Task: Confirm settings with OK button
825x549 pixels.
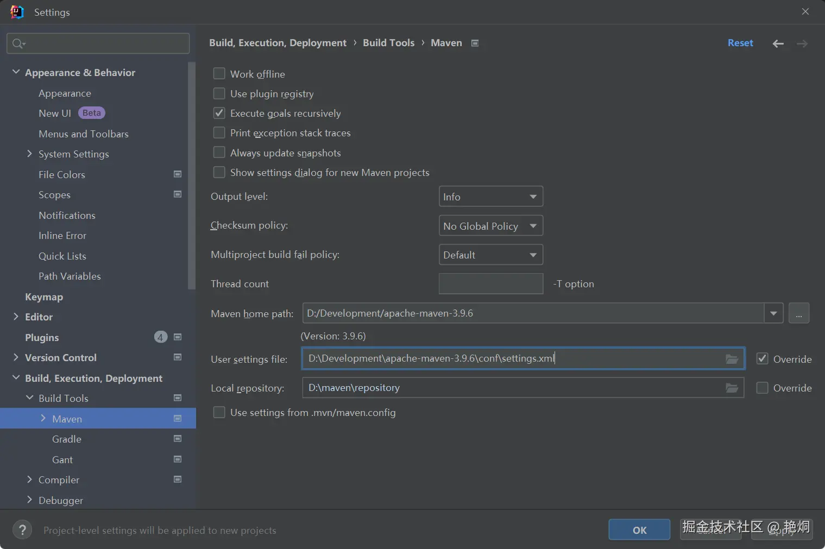Action: [639, 530]
